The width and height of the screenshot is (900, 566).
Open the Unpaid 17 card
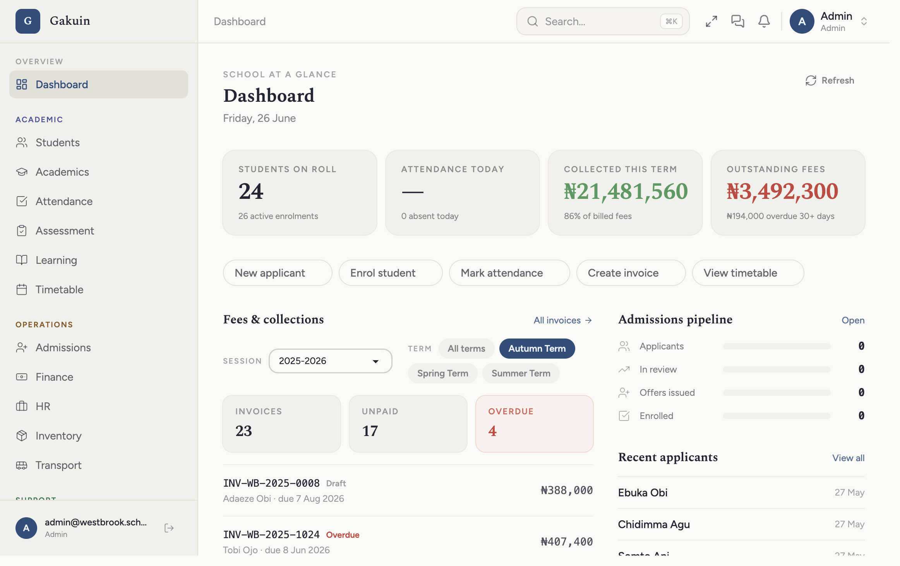click(408, 424)
